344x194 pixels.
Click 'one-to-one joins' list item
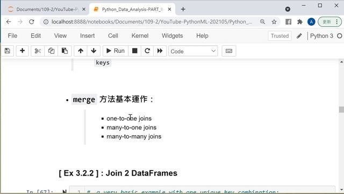click(x=129, y=119)
